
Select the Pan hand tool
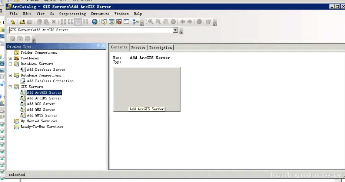[166, 21]
